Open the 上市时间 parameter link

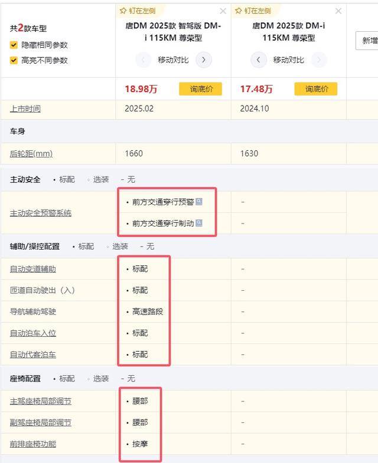tap(25, 109)
